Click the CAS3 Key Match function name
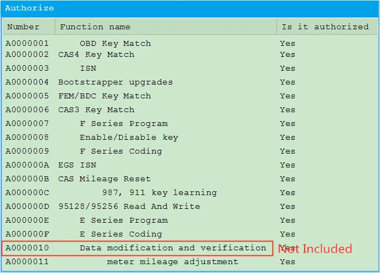The height and width of the screenshot is (273, 380). (x=96, y=110)
